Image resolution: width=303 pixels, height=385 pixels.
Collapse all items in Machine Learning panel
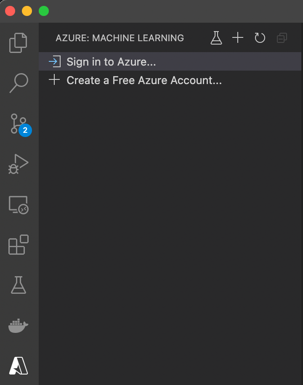pyautogui.click(x=282, y=38)
